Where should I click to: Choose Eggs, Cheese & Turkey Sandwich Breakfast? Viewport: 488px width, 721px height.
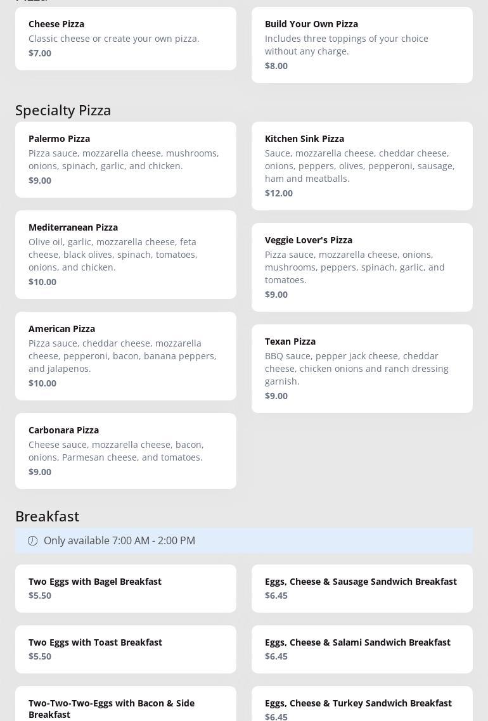(362, 706)
